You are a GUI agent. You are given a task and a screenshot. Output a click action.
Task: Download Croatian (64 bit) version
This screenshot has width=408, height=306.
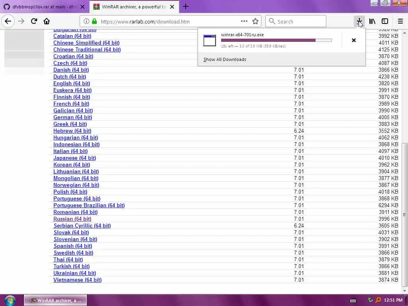coord(73,56)
